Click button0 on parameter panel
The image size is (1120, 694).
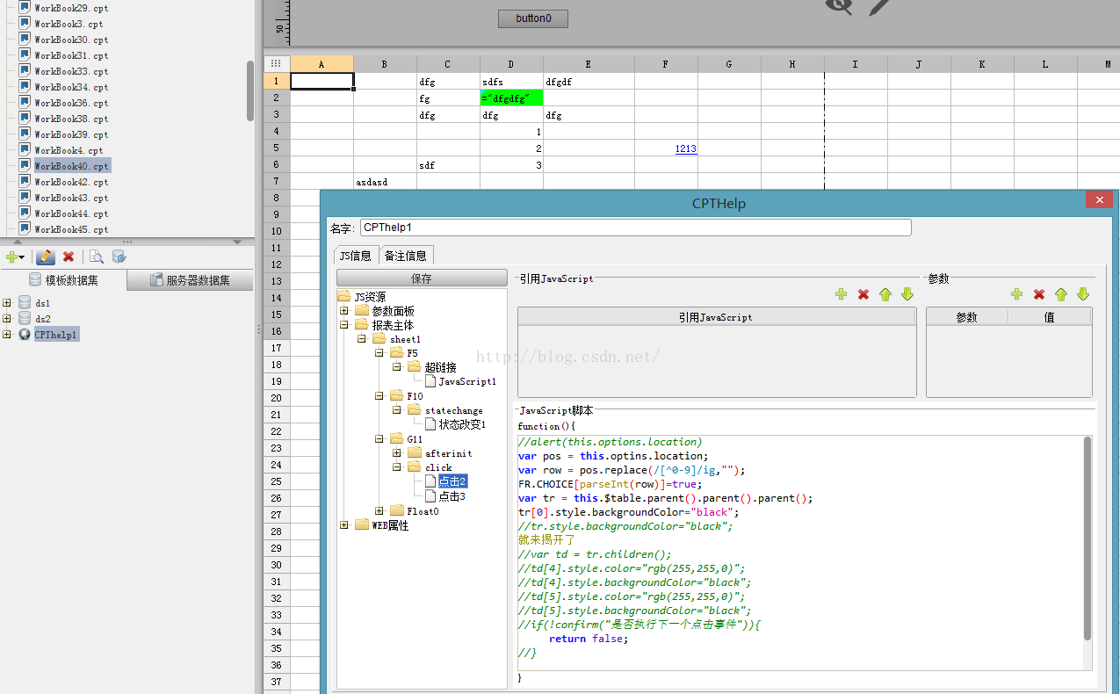pyautogui.click(x=533, y=18)
